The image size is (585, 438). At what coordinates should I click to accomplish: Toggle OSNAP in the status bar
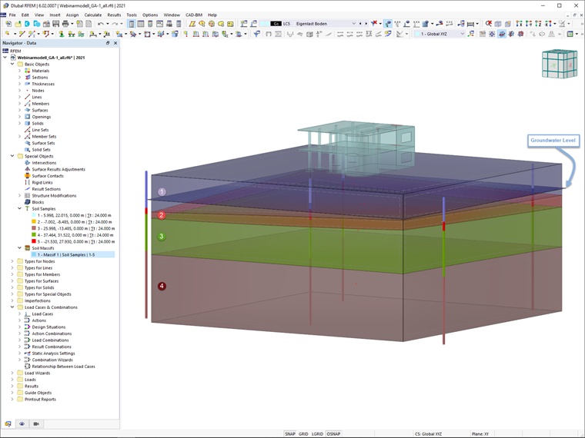333,434
